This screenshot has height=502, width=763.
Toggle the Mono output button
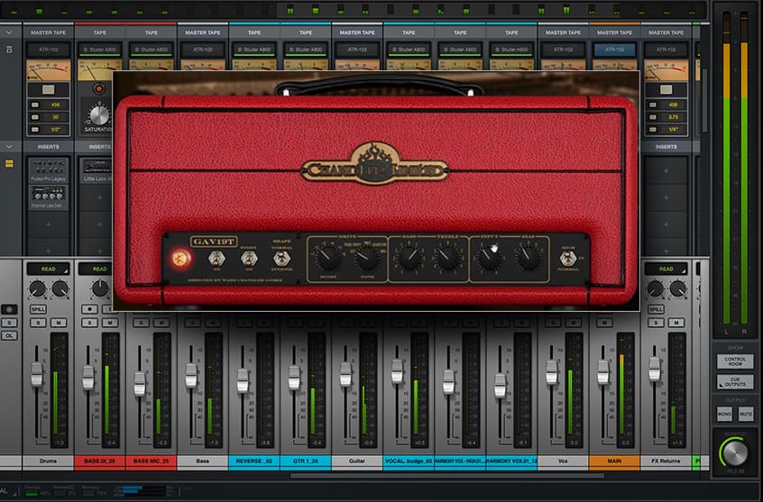click(724, 414)
